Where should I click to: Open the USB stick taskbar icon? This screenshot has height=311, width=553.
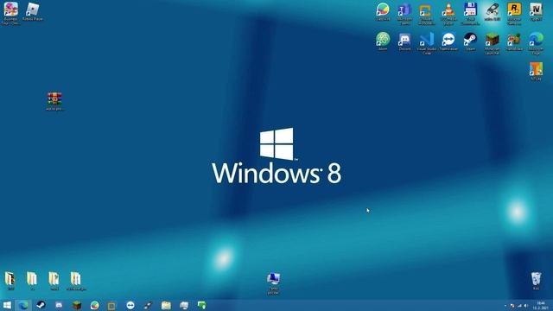pyautogui.click(x=148, y=305)
